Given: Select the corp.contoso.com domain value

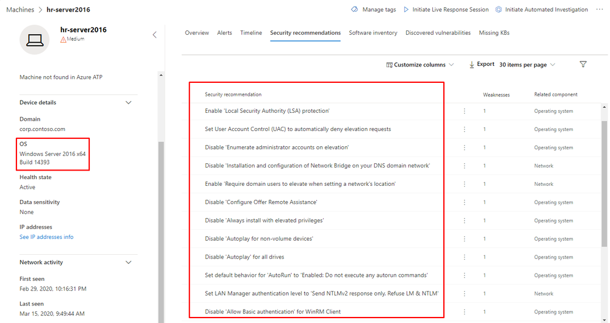Looking at the screenshot, I should click(x=42, y=129).
